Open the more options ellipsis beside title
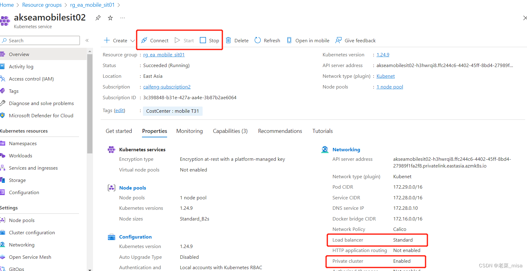 122,18
